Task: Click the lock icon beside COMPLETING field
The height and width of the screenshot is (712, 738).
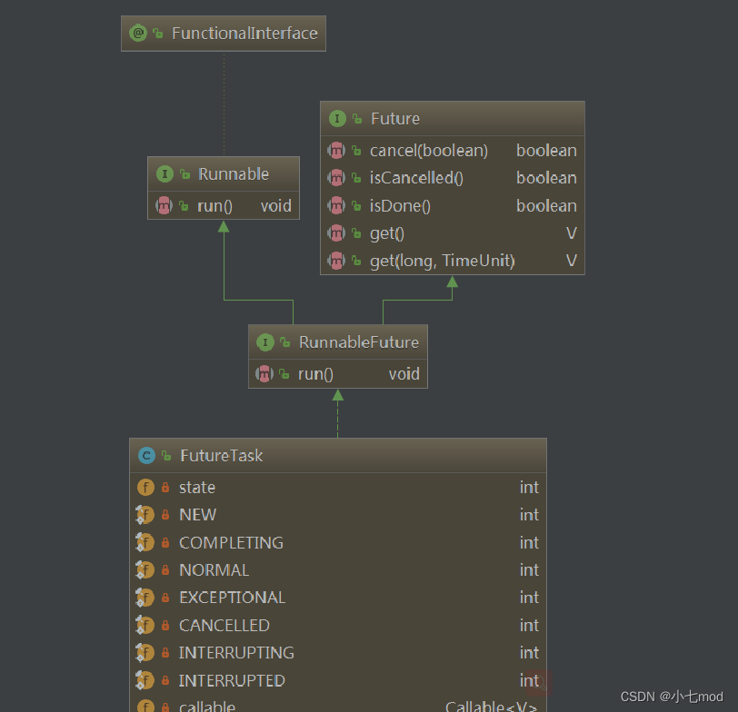Action: click(165, 543)
